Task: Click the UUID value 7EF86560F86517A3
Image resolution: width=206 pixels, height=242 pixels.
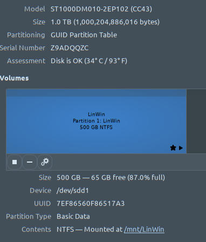Action: pos(91,204)
